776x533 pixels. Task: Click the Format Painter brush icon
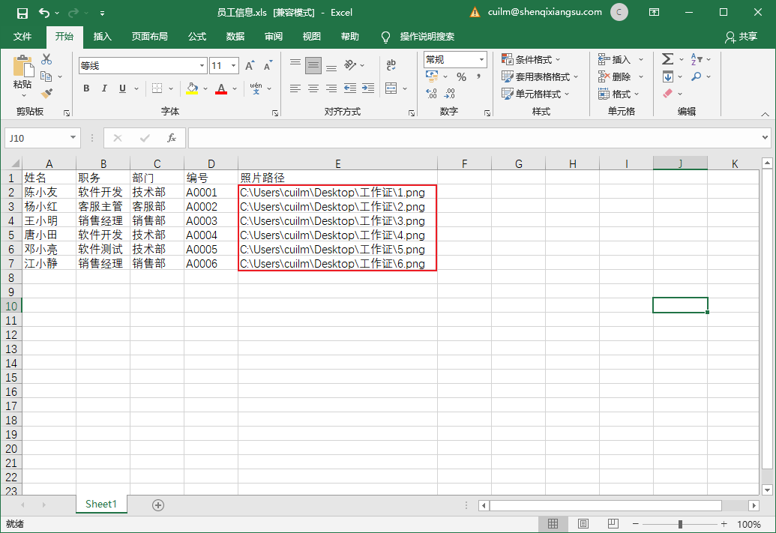(x=46, y=94)
